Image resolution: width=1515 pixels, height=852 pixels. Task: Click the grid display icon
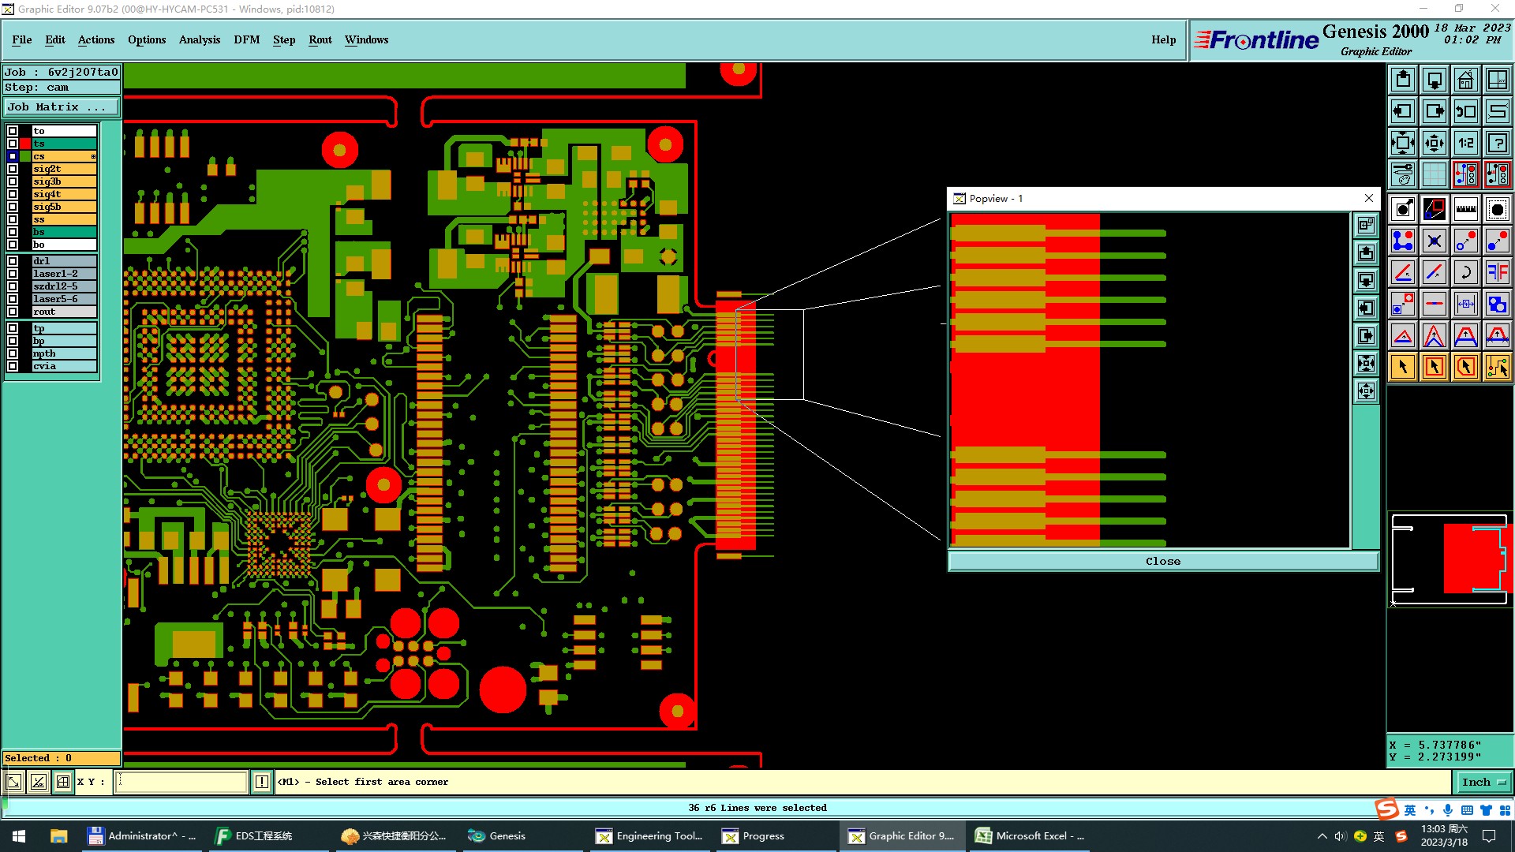(x=1434, y=174)
